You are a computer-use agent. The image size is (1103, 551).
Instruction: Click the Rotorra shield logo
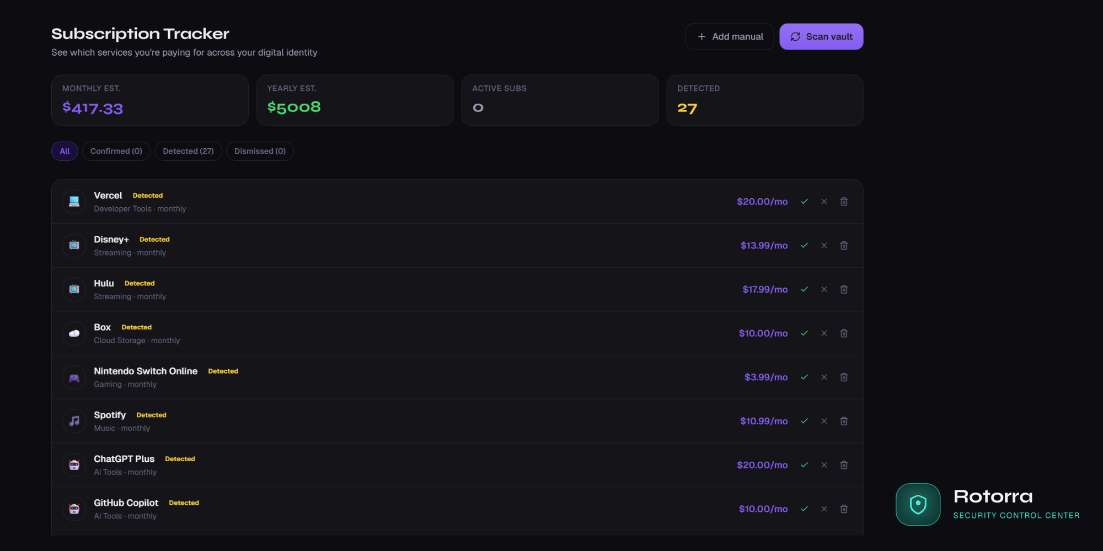click(x=918, y=505)
